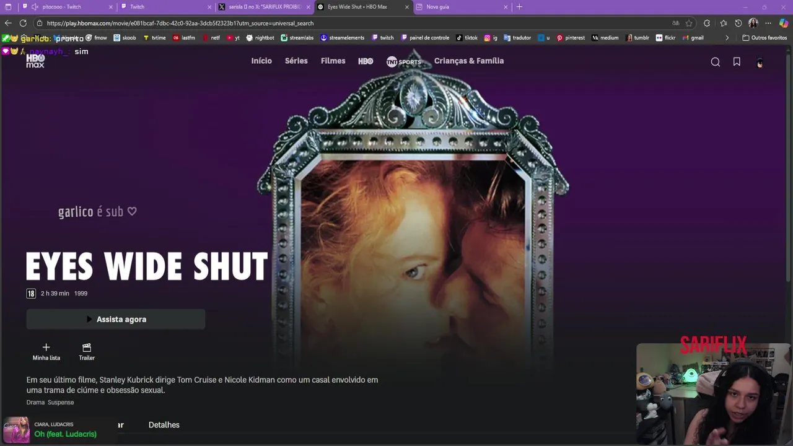
Task: Open the nightbot bookmark
Action: 260,38
